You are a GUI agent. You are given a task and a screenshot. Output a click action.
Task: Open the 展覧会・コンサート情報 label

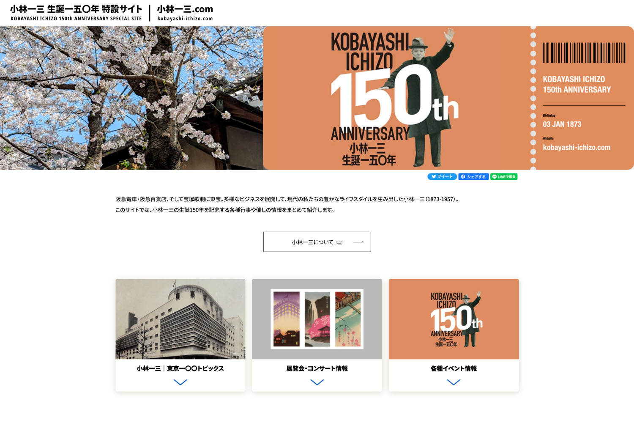[x=317, y=368]
